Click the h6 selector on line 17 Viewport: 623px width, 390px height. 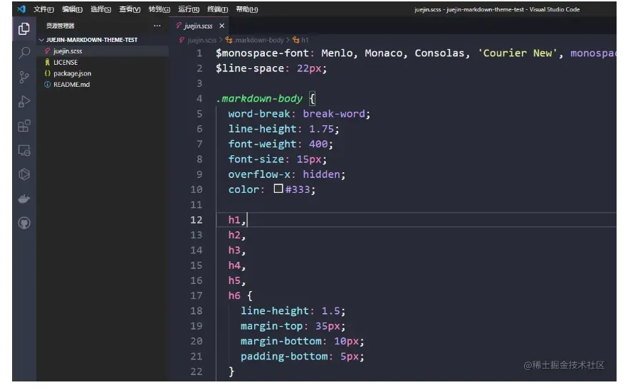coord(234,295)
